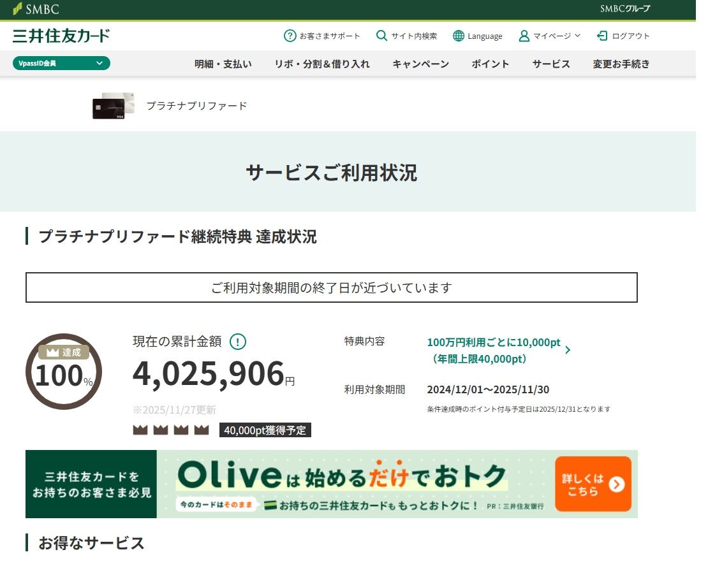Image resolution: width=715 pixels, height=573 pixels.
Task: Click the ログアウト link
Action: 631,36
